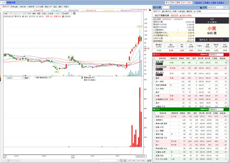Tick the checkbox for 凱基-台北 seller row
The height and width of the screenshot is (163, 230).
(x=154, y=117)
